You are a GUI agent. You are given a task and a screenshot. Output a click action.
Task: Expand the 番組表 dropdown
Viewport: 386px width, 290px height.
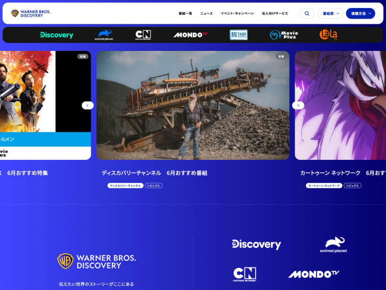coord(330,13)
